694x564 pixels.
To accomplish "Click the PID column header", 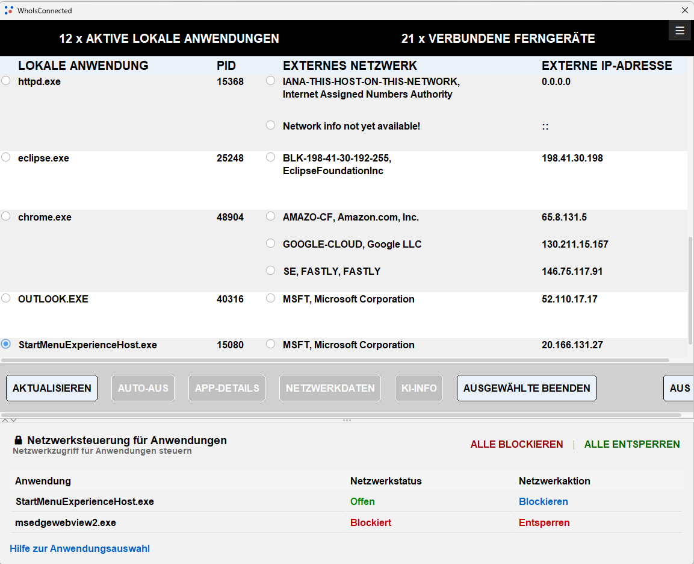I will click(226, 66).
